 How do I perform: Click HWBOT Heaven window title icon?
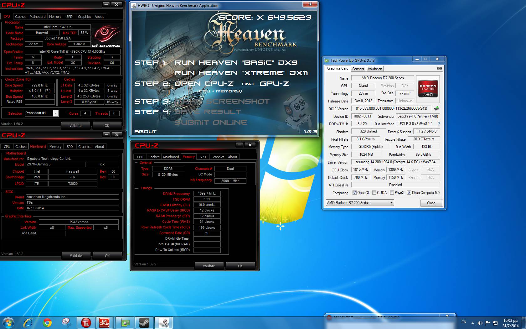tap(134, 6)
